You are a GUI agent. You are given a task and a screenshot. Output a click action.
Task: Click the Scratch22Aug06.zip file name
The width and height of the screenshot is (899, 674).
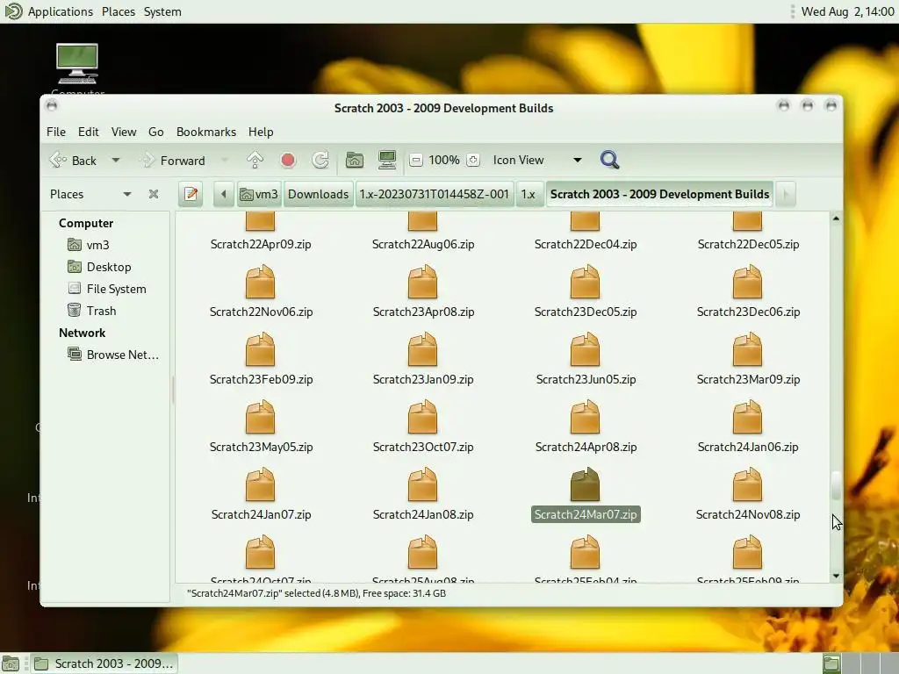point(423,244)
